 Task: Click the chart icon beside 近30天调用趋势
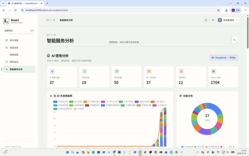click(x=51, y=96)
